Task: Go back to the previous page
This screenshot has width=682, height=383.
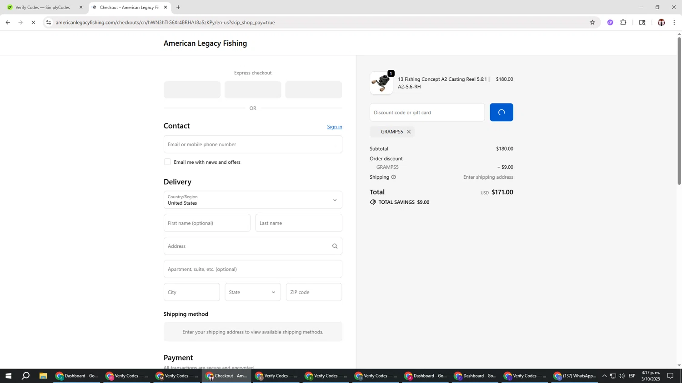Action: coord(8,22)
